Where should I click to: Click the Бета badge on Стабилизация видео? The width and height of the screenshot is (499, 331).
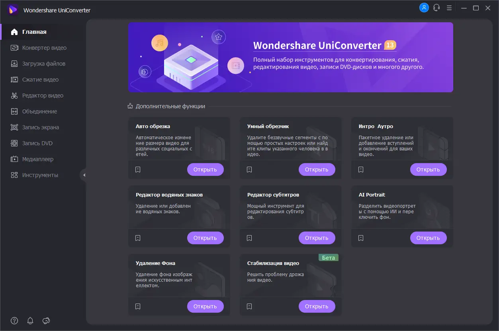(329, 257)
